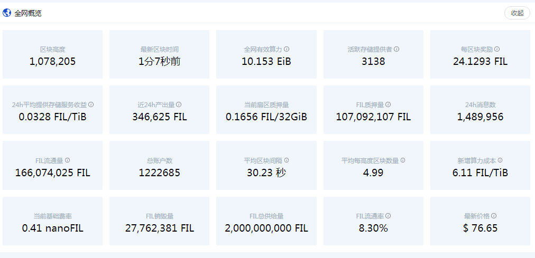535x258 pixels.
Task: Click the 全网概览 section title
Action: coord(28,13)
